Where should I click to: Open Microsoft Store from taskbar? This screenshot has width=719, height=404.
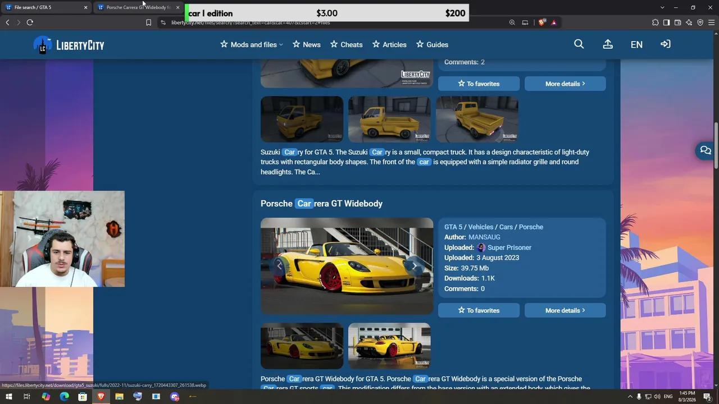pos(83,397)
